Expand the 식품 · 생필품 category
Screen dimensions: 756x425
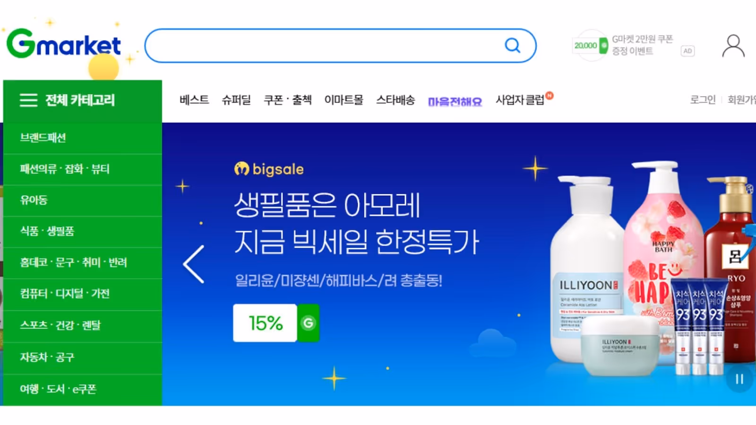pyautogui.click(x=83, y=231)
